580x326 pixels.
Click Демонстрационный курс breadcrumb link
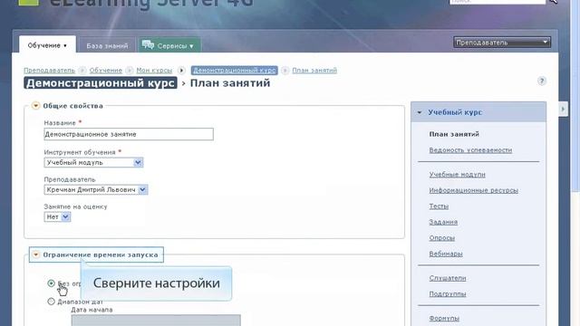pos(235,71)
